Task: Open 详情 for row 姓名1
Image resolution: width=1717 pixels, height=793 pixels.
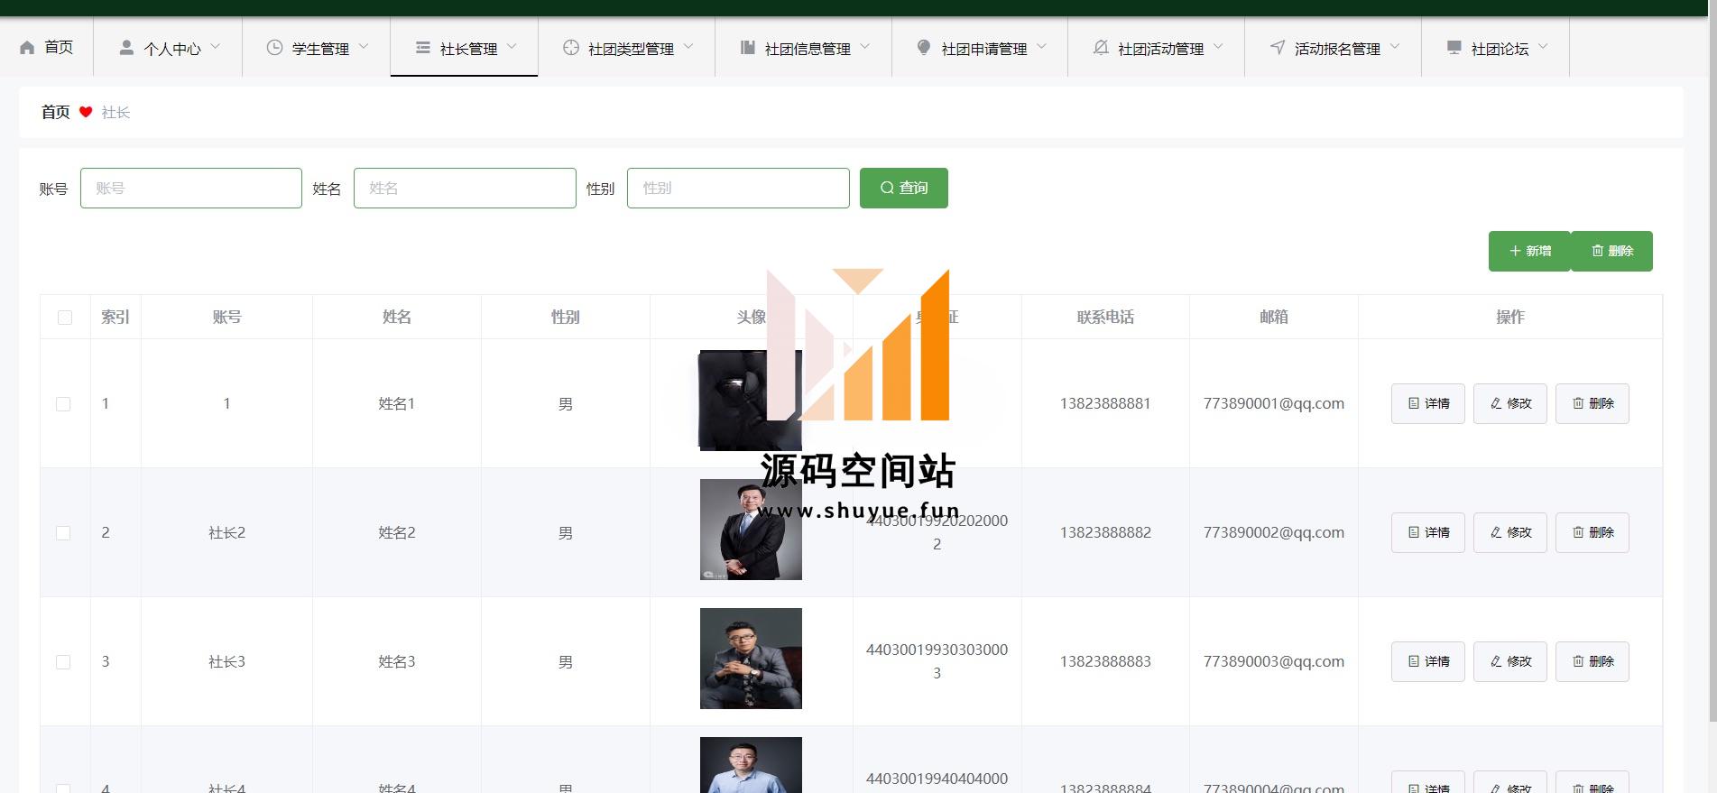Action: 1428,403
